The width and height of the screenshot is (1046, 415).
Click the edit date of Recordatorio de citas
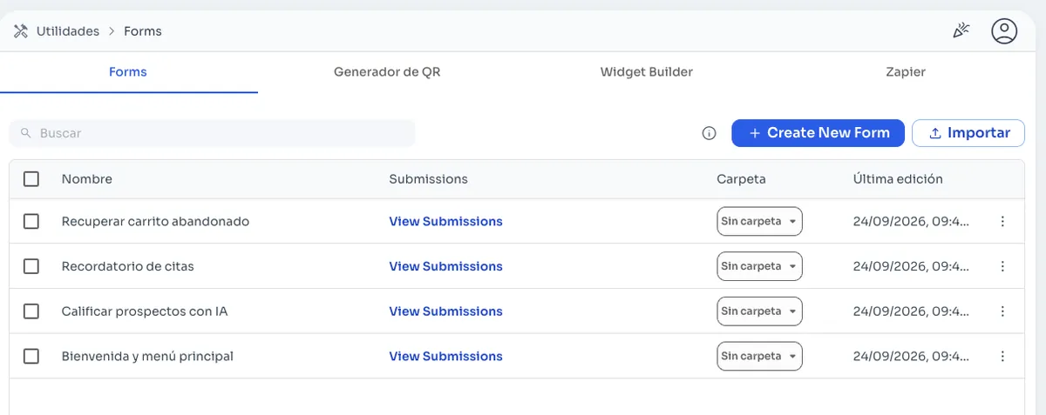click(x=911, y=266)
